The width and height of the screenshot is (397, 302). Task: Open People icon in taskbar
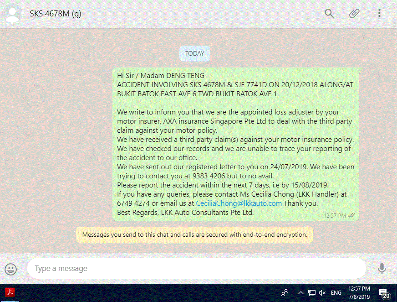point(285,293)
